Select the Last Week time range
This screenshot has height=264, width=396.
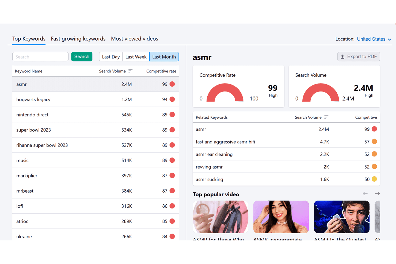click(136, 57)
